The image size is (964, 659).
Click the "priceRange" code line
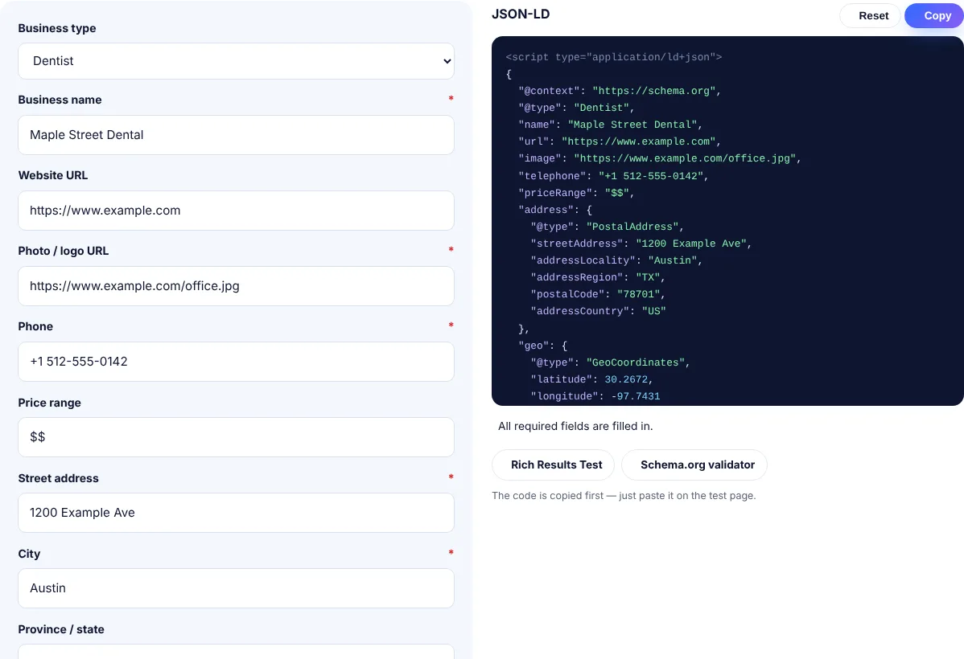[x=576, y=193]
